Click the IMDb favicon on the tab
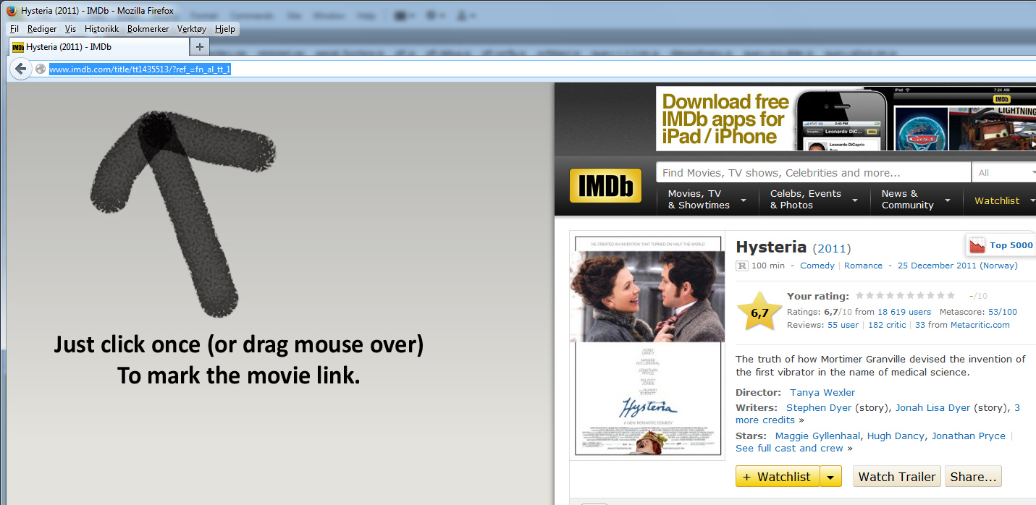Image resolution: width=1036 pixels, height=505 pixels. click(x=18, y=47)
